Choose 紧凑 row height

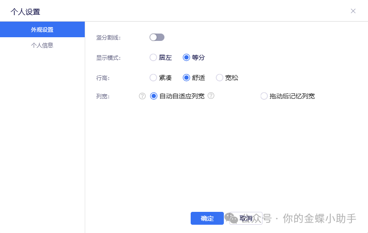click(x=153, y=78)
